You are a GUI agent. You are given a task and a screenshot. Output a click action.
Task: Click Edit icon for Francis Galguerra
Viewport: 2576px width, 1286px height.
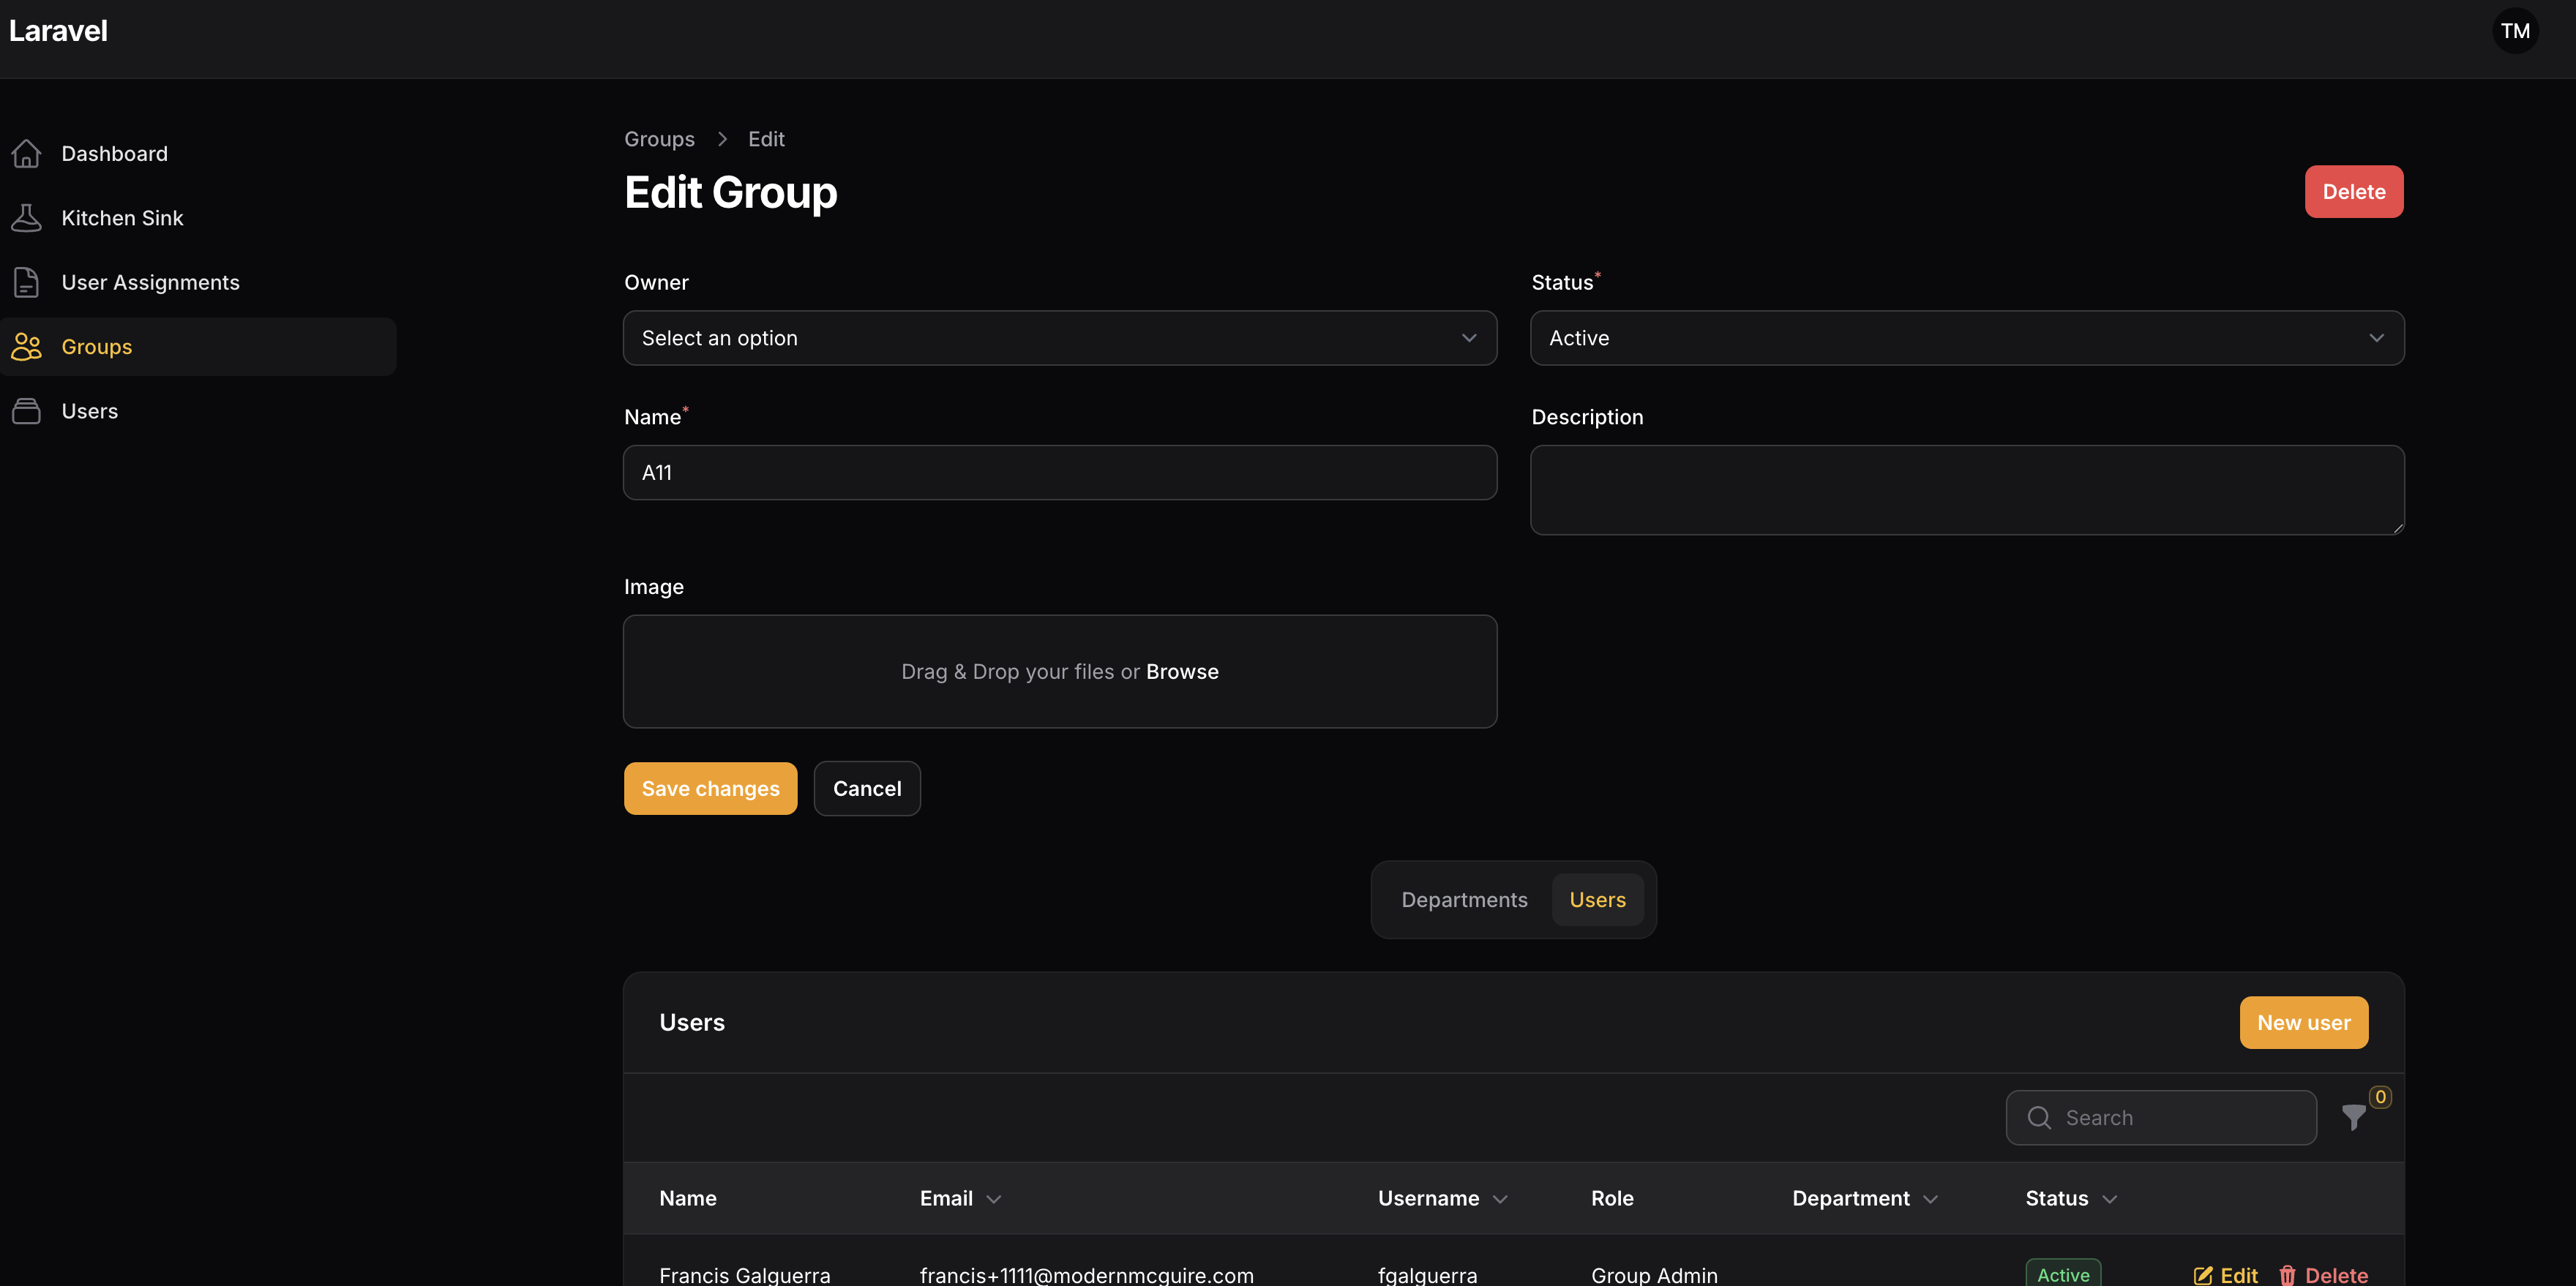pos(2202,1275)
